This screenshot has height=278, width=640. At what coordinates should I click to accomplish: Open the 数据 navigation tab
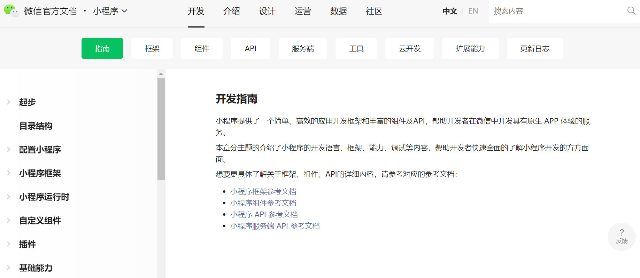point(339,11)
